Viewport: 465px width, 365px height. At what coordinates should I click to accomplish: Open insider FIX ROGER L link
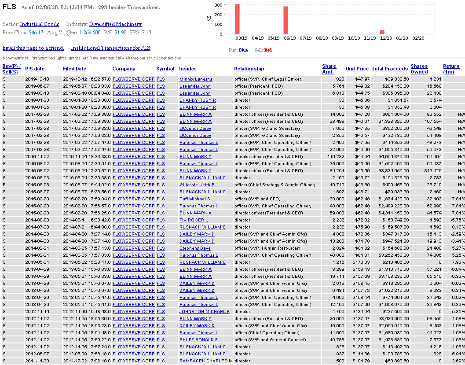click(x=194, y=220)
